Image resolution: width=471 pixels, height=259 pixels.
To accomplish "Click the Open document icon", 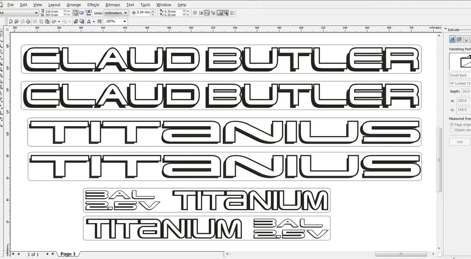I will (x=16, y=21).
